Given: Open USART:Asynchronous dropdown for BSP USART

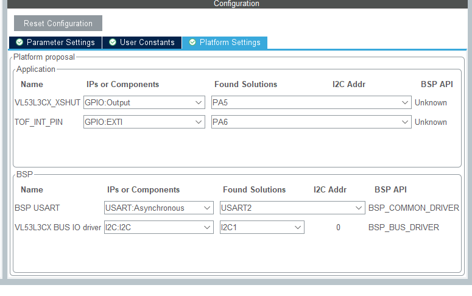Looking at the screenshot, I should pos(158,208).
